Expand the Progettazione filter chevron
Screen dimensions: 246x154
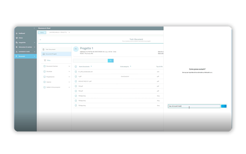(x=69, y=77)
